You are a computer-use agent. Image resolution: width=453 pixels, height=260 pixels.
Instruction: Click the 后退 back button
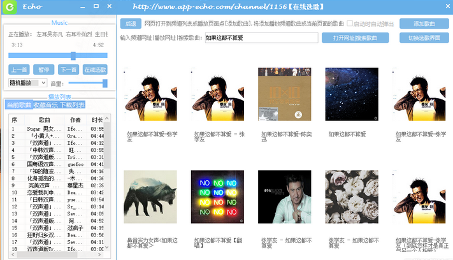(131, 24)
